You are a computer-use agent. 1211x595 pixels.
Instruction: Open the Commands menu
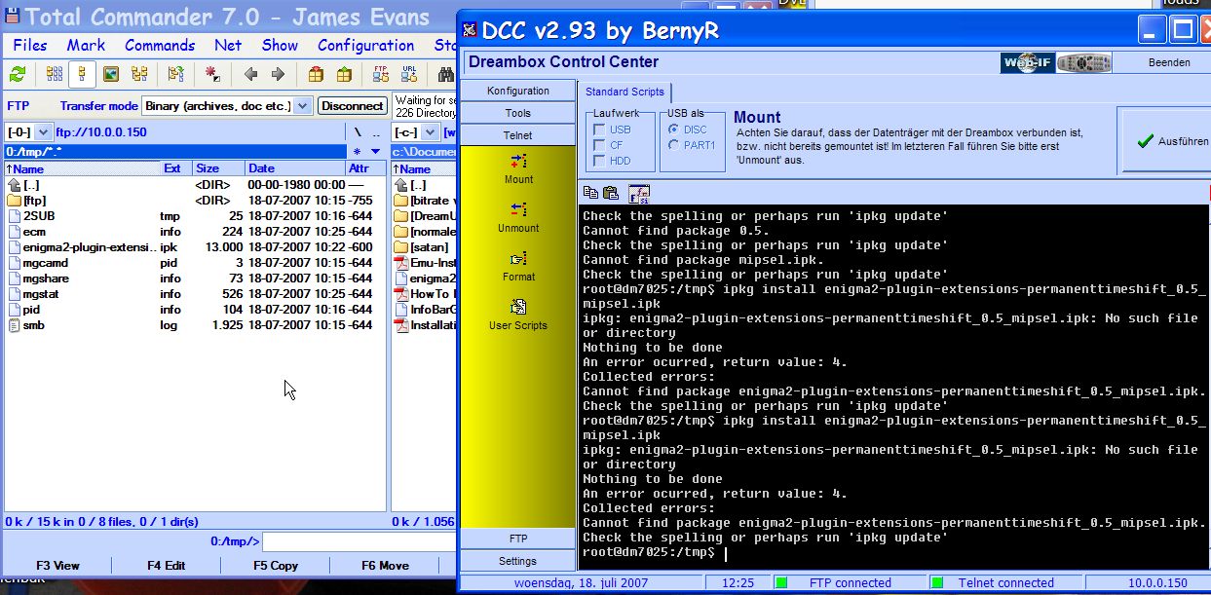tap(160, 45)
